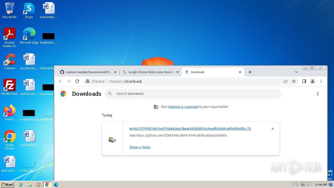Click the Chrome logo beside the Downloads heading
334x188 pixels.
tap(63, 94)
